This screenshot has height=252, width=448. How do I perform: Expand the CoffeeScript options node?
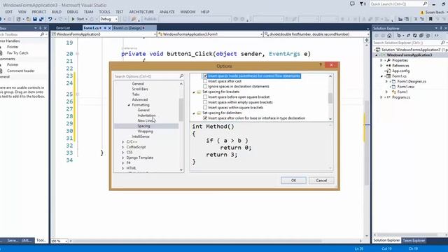(123, 147)
